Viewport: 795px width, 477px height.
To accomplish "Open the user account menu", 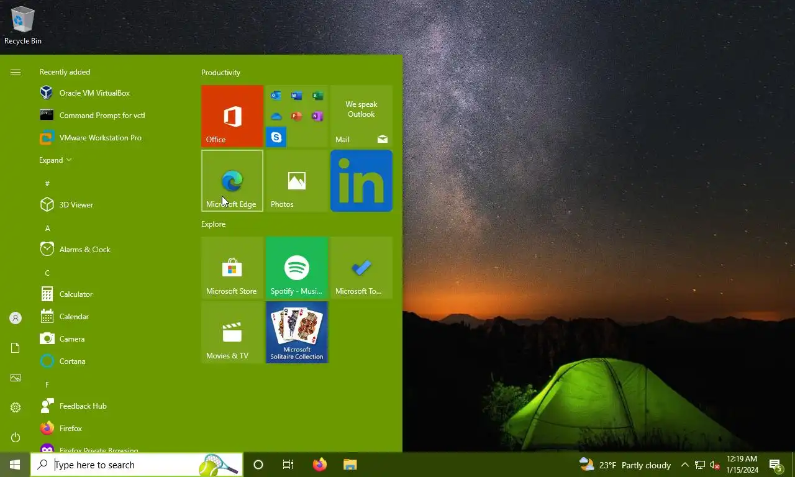I will [x=16, y=318].
